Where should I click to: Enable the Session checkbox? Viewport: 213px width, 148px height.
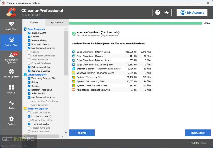29,52
